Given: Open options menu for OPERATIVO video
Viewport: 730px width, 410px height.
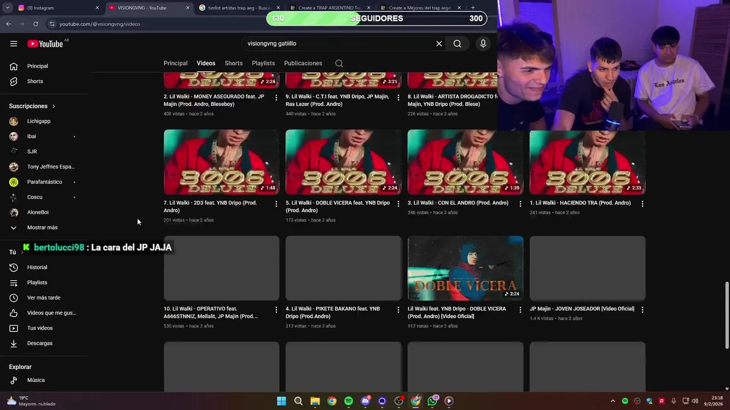Looking at the screenshot, I should click(276, 310).
